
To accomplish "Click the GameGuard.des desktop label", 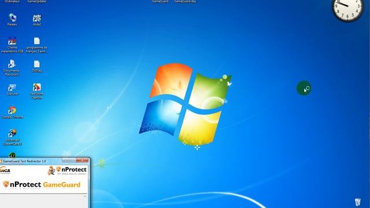I will click(185, 1).
